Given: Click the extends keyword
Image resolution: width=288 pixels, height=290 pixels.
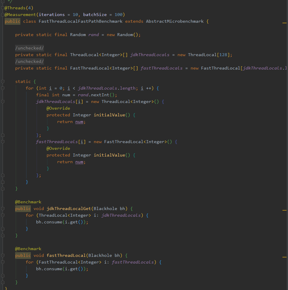Looking at the screenshot, I should click(x=134, y=21).
